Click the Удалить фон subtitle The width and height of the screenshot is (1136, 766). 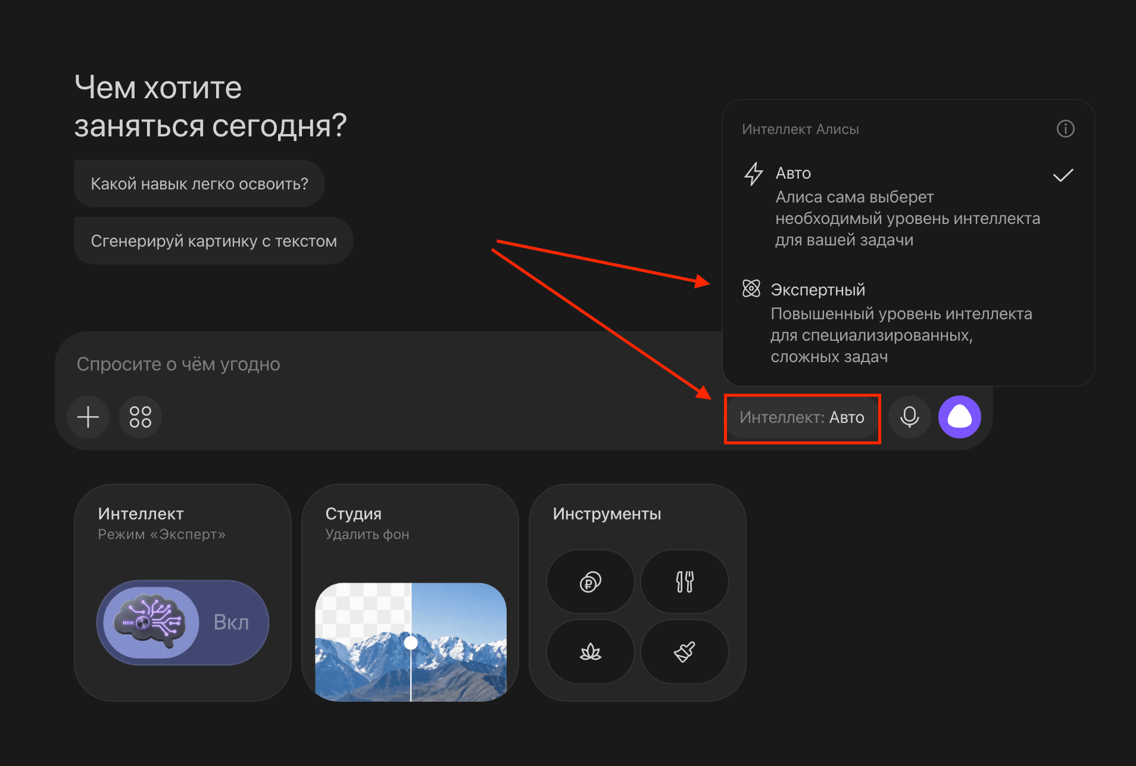click(x=367, y=534)
